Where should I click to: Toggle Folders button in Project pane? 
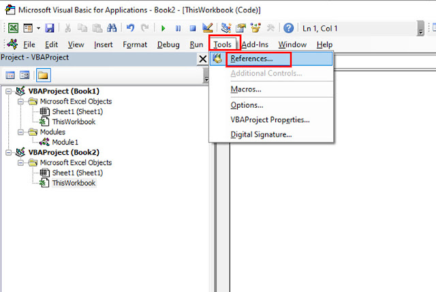tap(43, 75)
